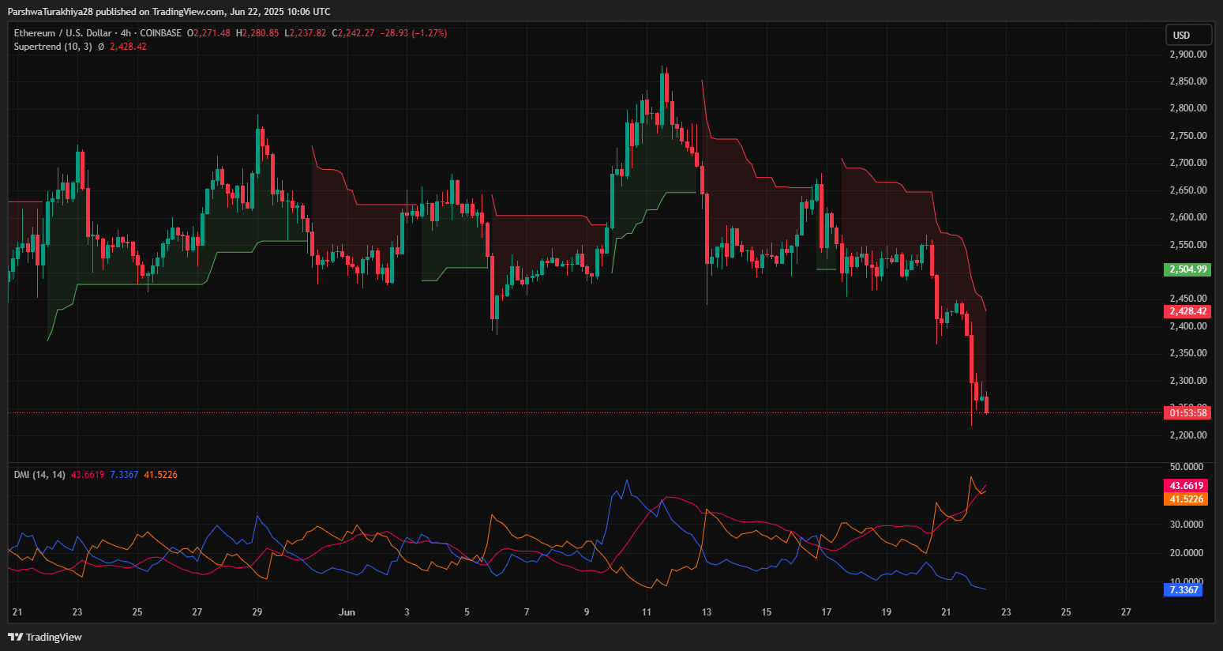Click the red 01:53:58 countdown tag
The height and width of the screenshot is (651, 1223).
click(1187, 412)
